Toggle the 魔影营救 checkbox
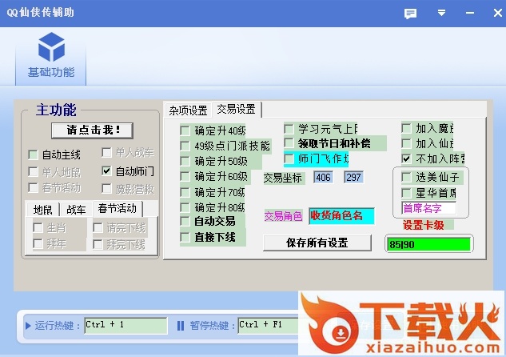This screenshot has height=357, width=506. pyautogui.click(x=106, y=188)
